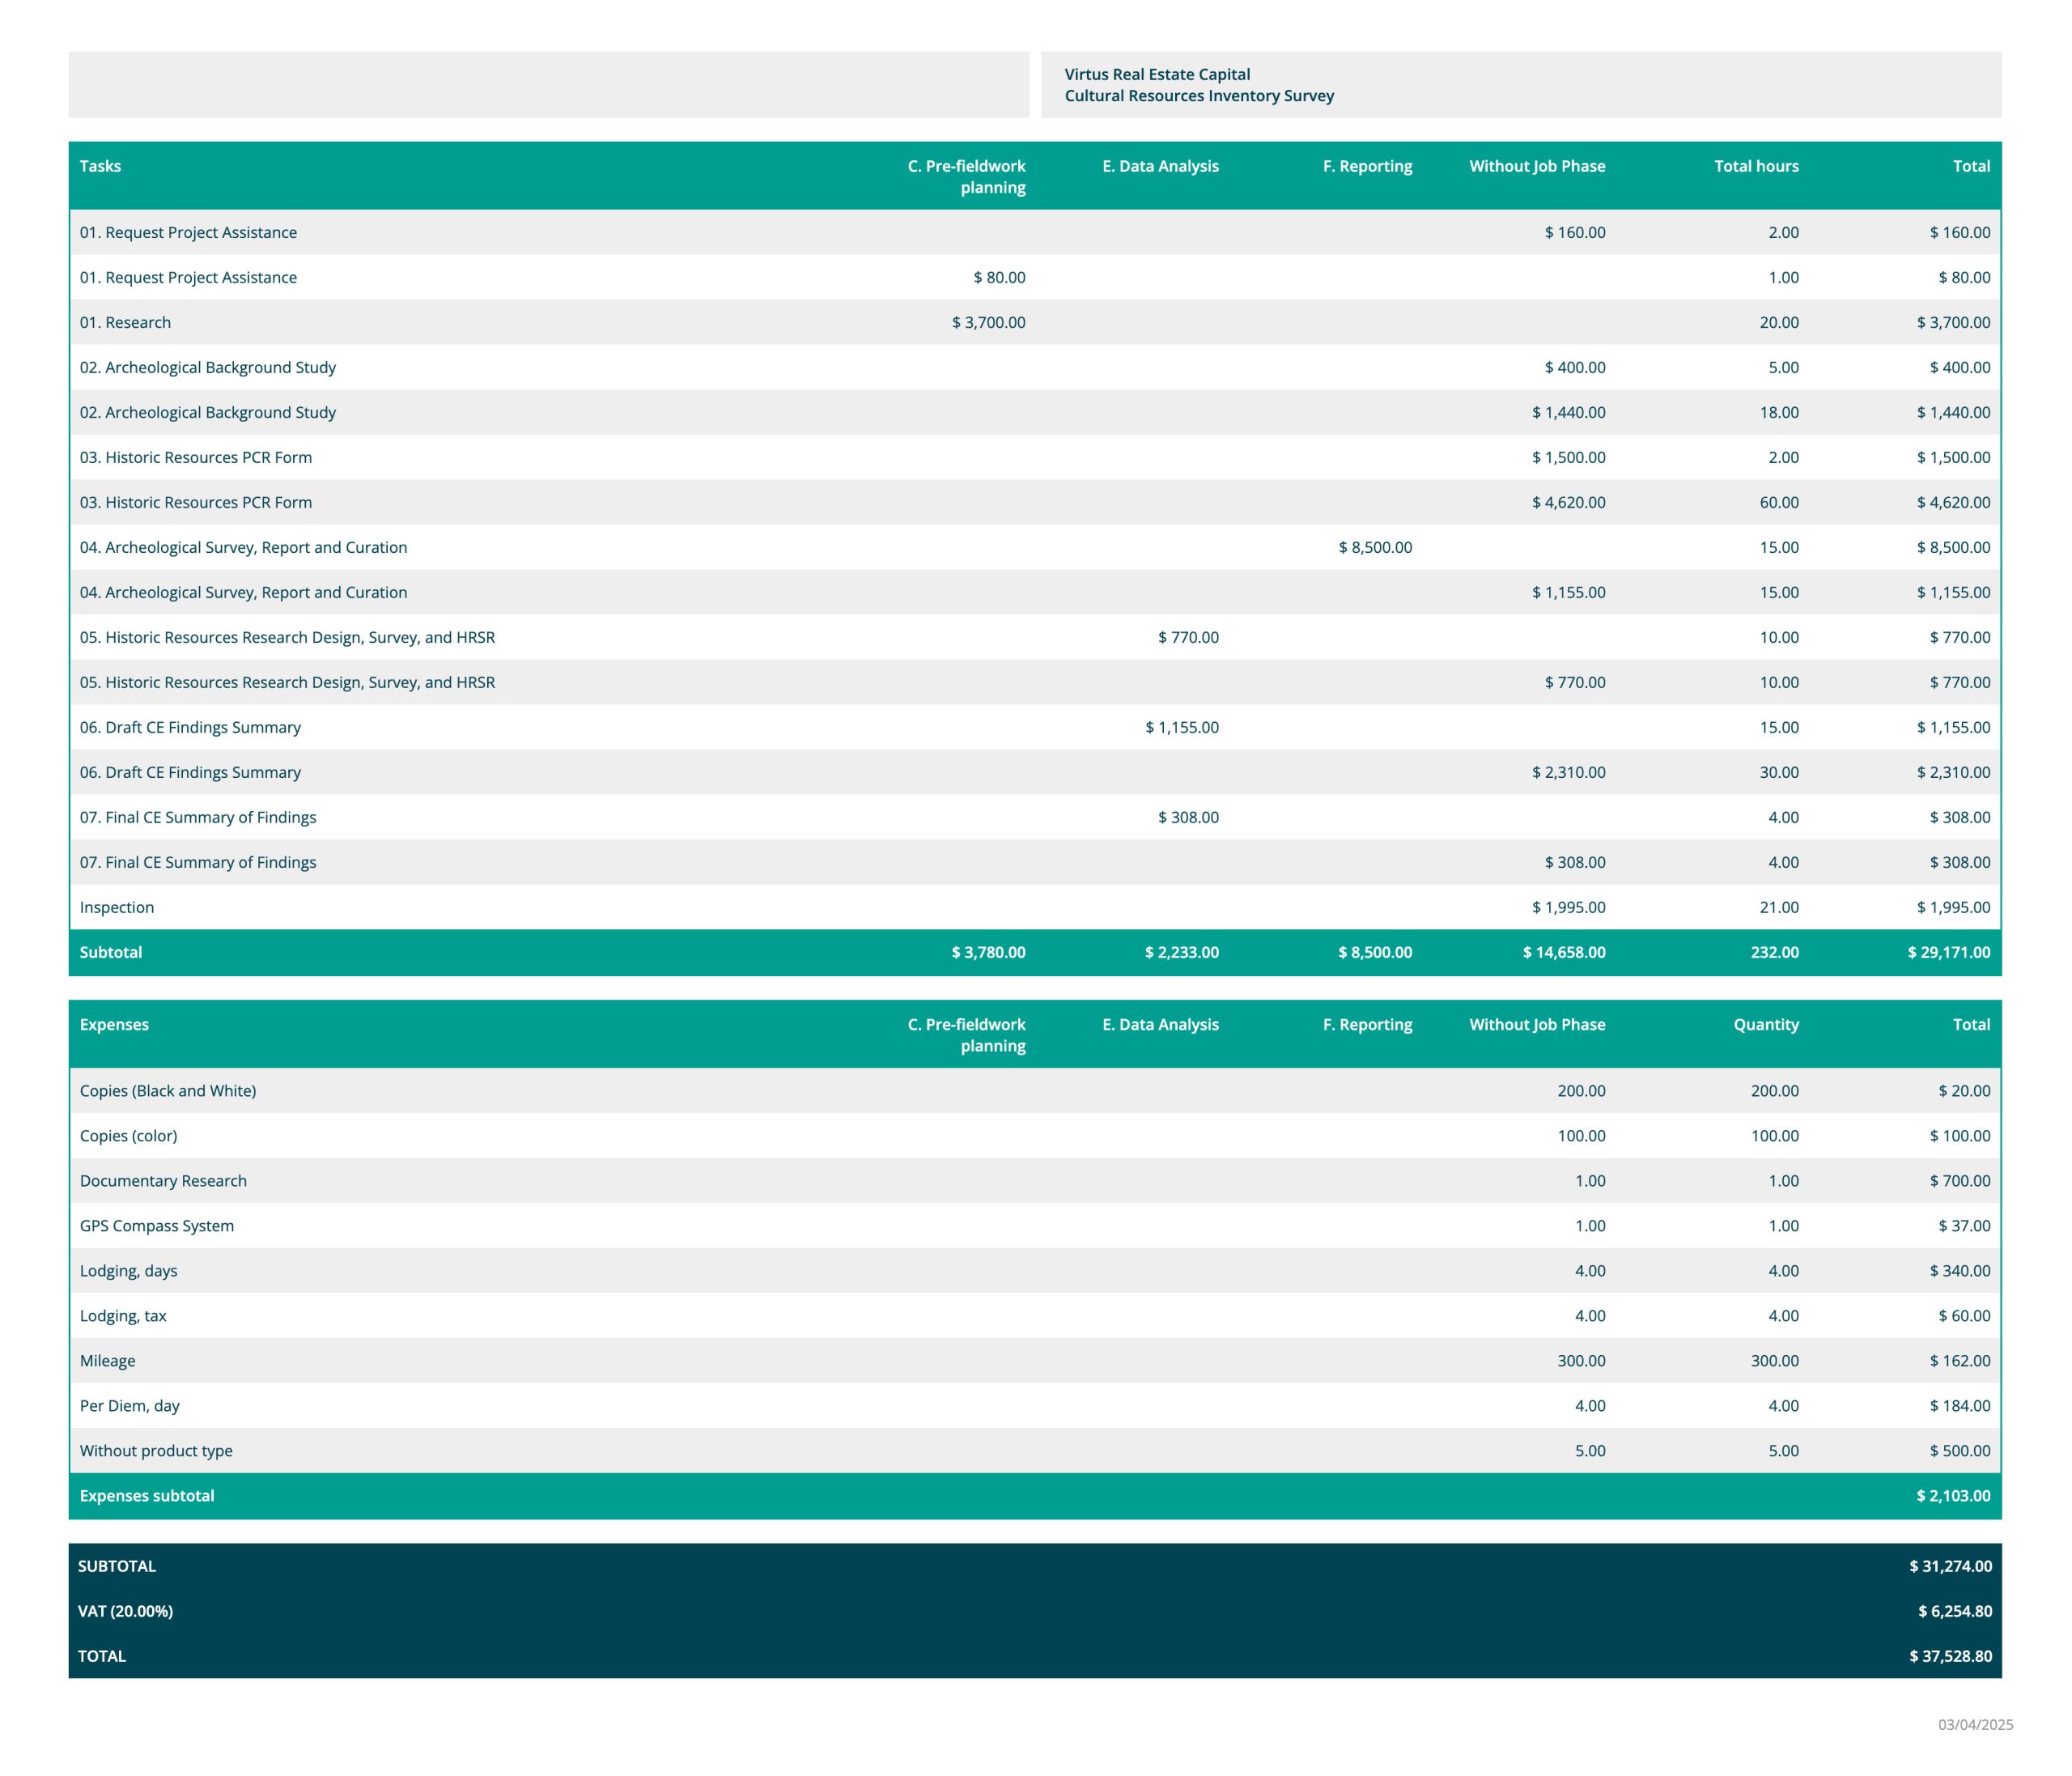The height and width of the screenshot is (1776, 2072).
Task: Click the 03/04/2025 date footer
Action: pyautogui.click(x=1975, y=1724)
